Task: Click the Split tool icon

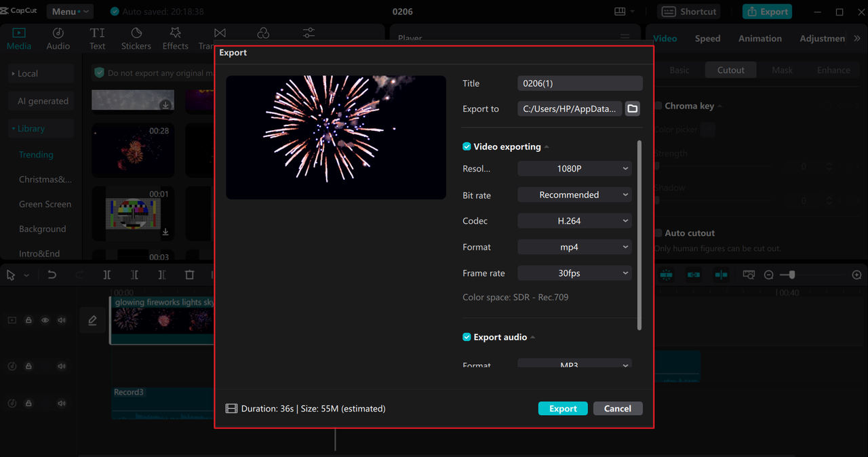Action: (107, 275)
